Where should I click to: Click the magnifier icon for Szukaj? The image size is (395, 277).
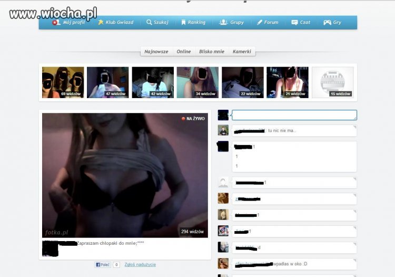tap(149, 22)
